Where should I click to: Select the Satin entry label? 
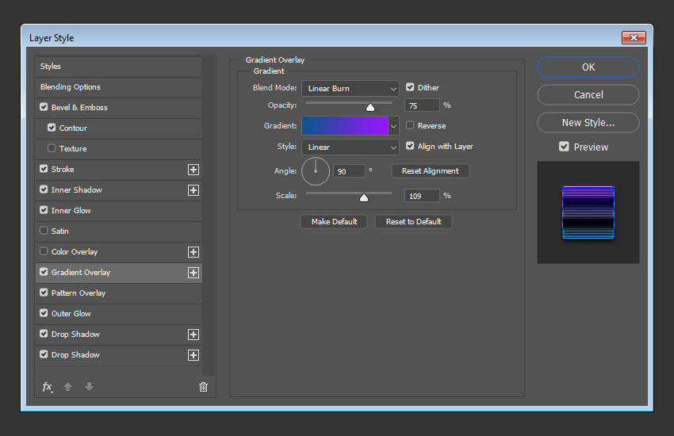(59, 231)
